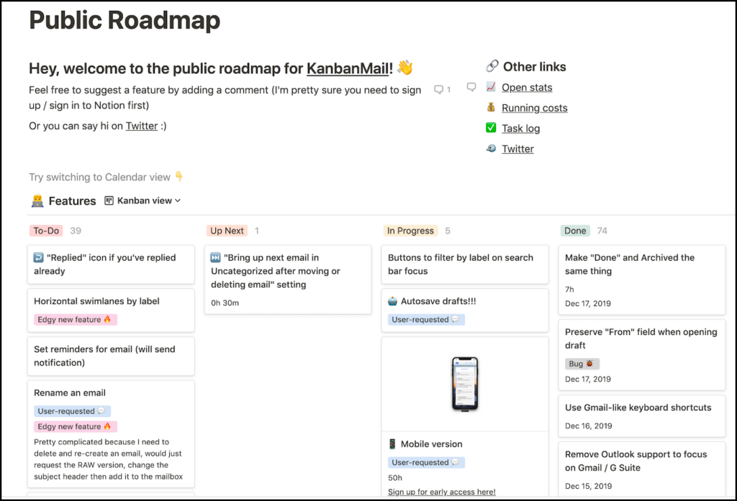The width and height of the screenshot is (737, 501).
Task: Open the Kanban view switcher
Action: click(x=143, y=201)
